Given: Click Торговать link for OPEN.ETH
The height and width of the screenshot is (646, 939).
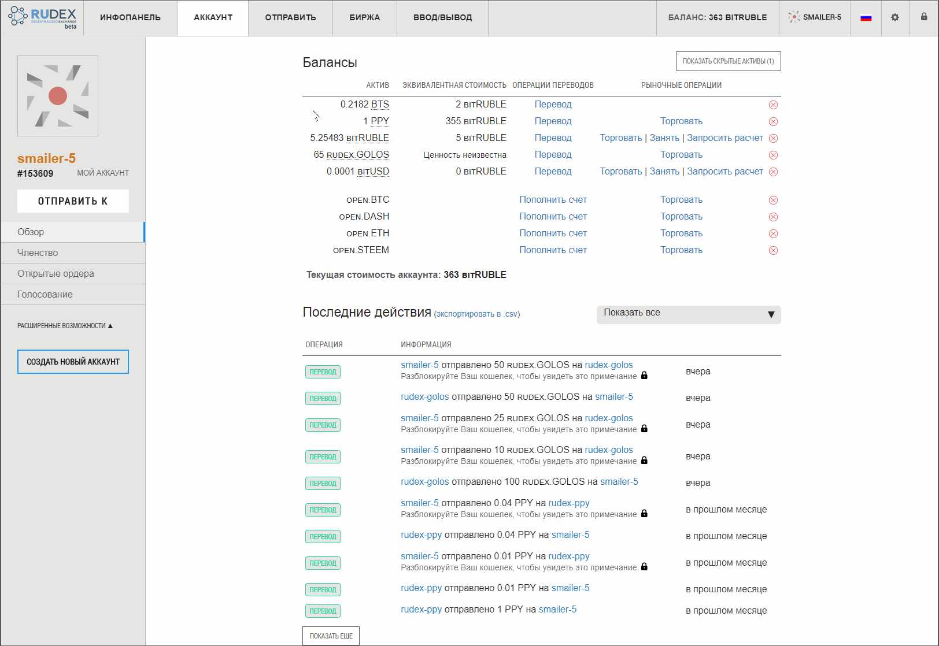Looking at the screenshot, I should point(681,233).
